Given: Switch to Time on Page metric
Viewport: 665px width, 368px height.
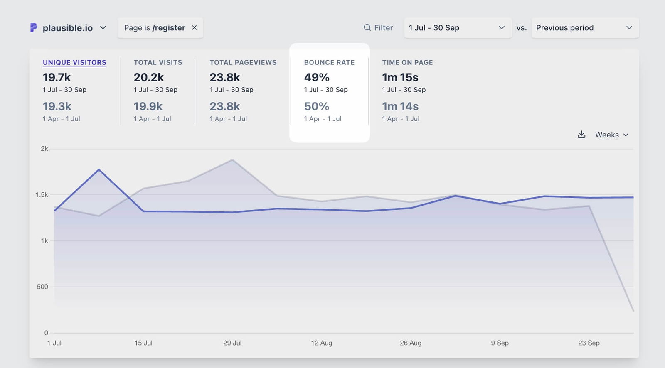Looking at the screenshot, I should (x=407, y=62).
